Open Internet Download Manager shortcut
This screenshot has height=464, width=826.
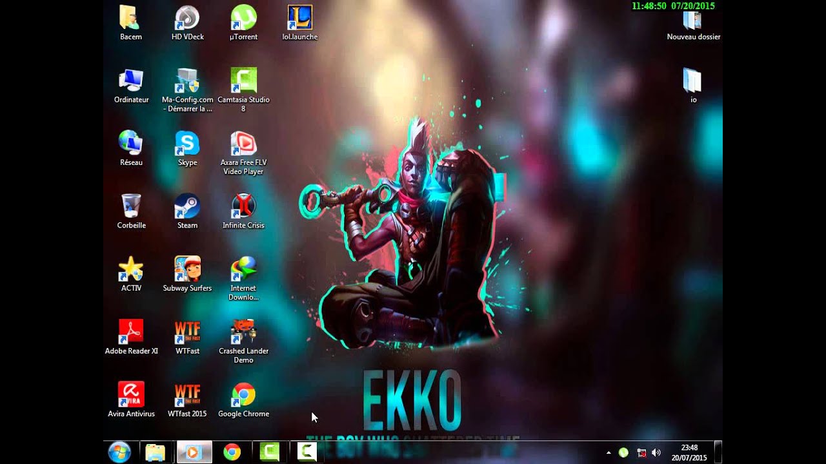(x=243, y=279)
